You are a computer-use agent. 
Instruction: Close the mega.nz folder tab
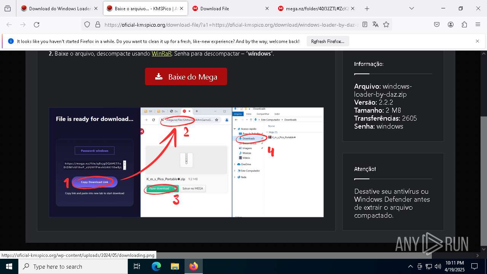[x=353, y=8]
